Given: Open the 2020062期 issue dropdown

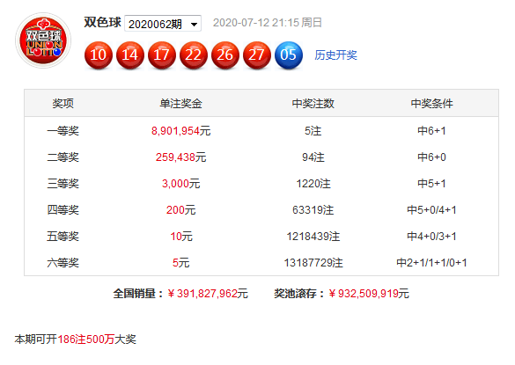Looking at the screenshot, I should tap(163, 24).
